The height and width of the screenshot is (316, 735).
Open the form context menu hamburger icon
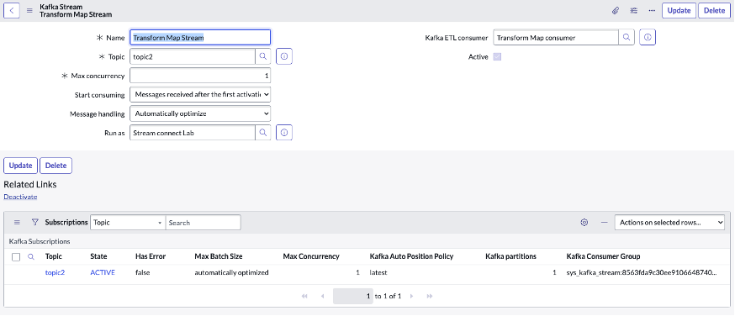[29, 10]
